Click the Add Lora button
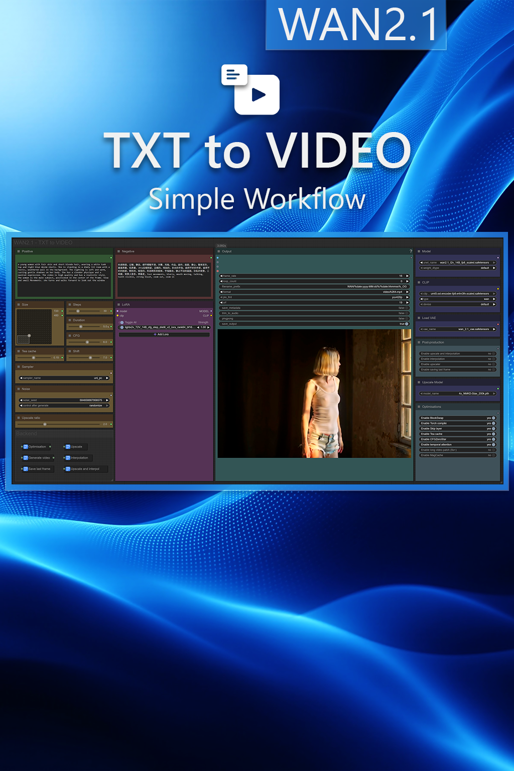Image resolution: width=514 pixels, height=771 pixels. tap(164, 334)
